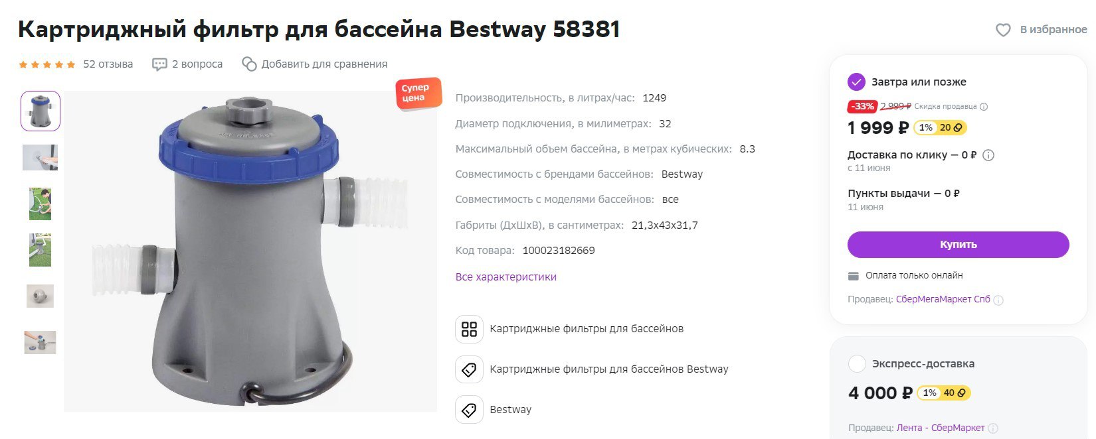This screenshot has width=1096, height=439.
Task: Open seller discount info icon beside Скидка продавца
Action: pyautogui.click(x=984, y=107)
